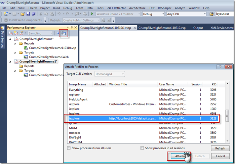Viewport: 235px width, 164px height.
Task: Click the Cut scissors icon
Action: point(41,14)
